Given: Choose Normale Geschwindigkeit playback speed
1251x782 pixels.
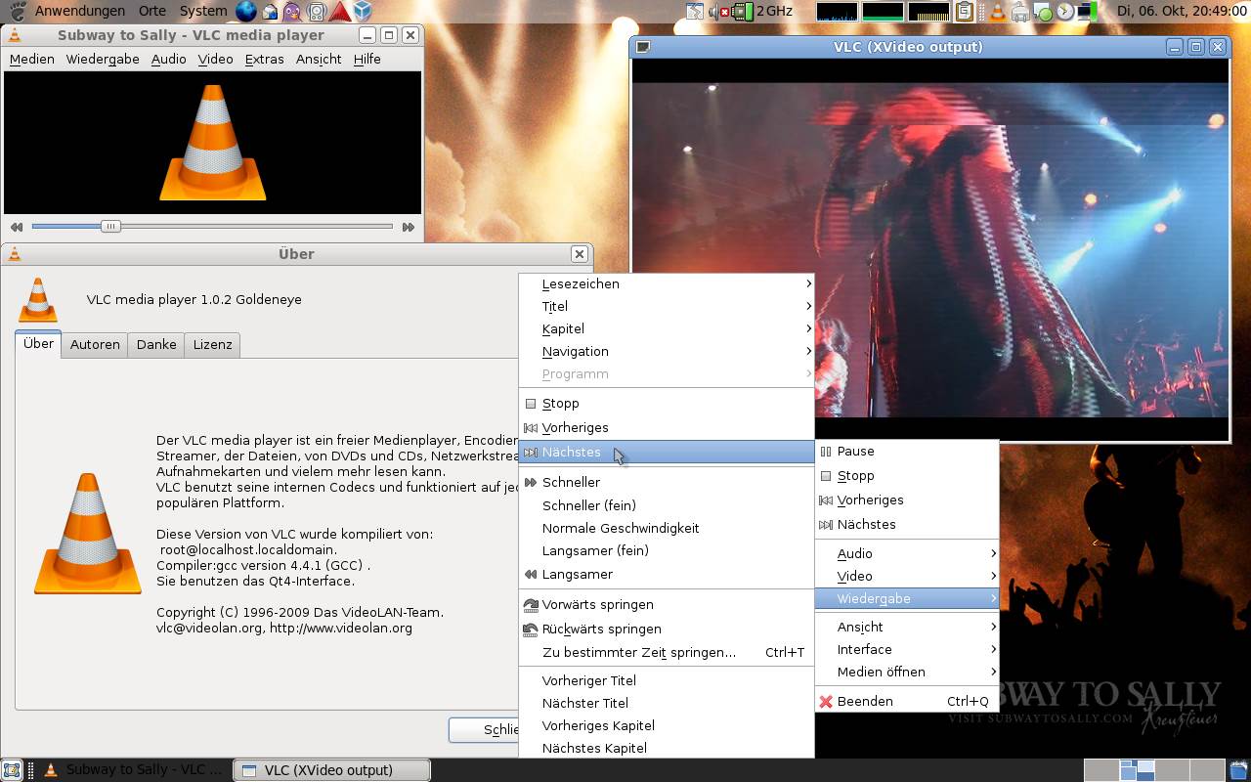Looking at the screenshot, I should 621,528.
